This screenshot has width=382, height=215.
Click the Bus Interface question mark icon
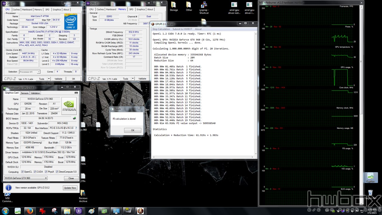coord(76,128)
